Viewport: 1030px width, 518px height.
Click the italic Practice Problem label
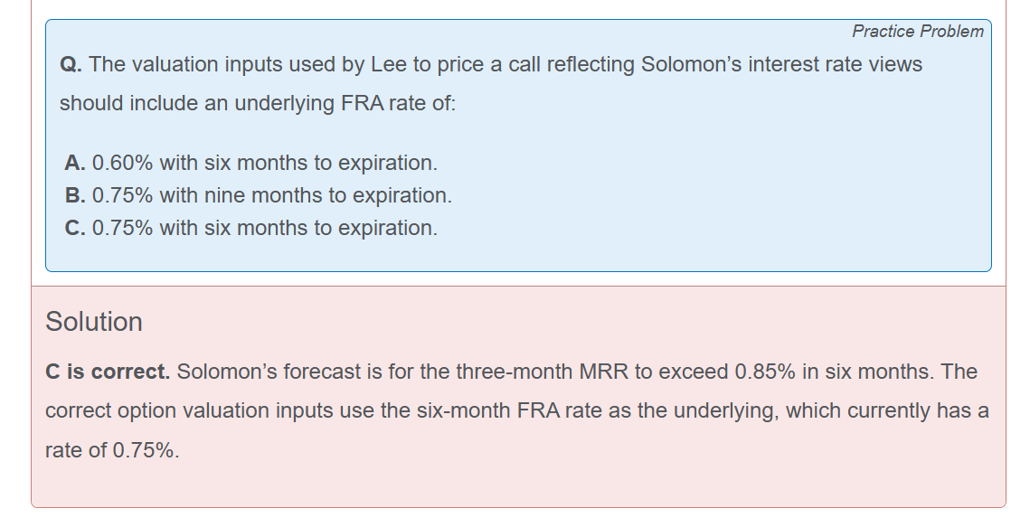point(917,32)
